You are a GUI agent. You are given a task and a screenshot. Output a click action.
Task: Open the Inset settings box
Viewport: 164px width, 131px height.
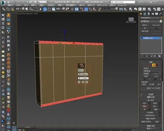point(160,106)
